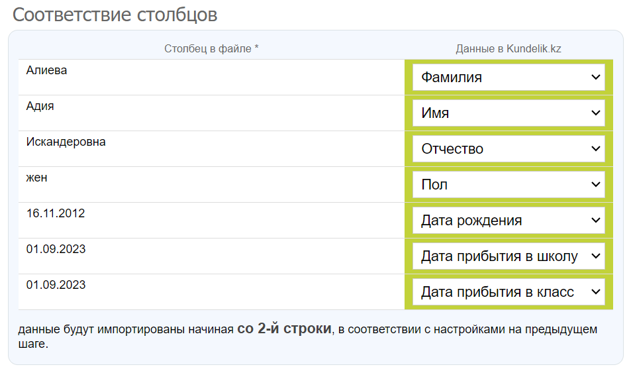Click the Соответствие столбцов heading
This screenshot has height=371, width=631.
[115, 15]
